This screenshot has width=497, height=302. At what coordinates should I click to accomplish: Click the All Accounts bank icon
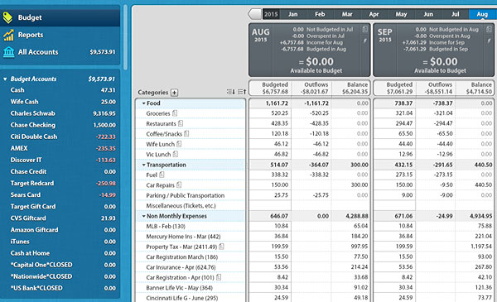tap(8, 52)
